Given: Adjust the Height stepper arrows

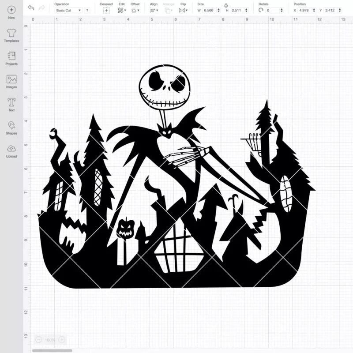Looking at the screenshot, I should (x=247, y=10).
